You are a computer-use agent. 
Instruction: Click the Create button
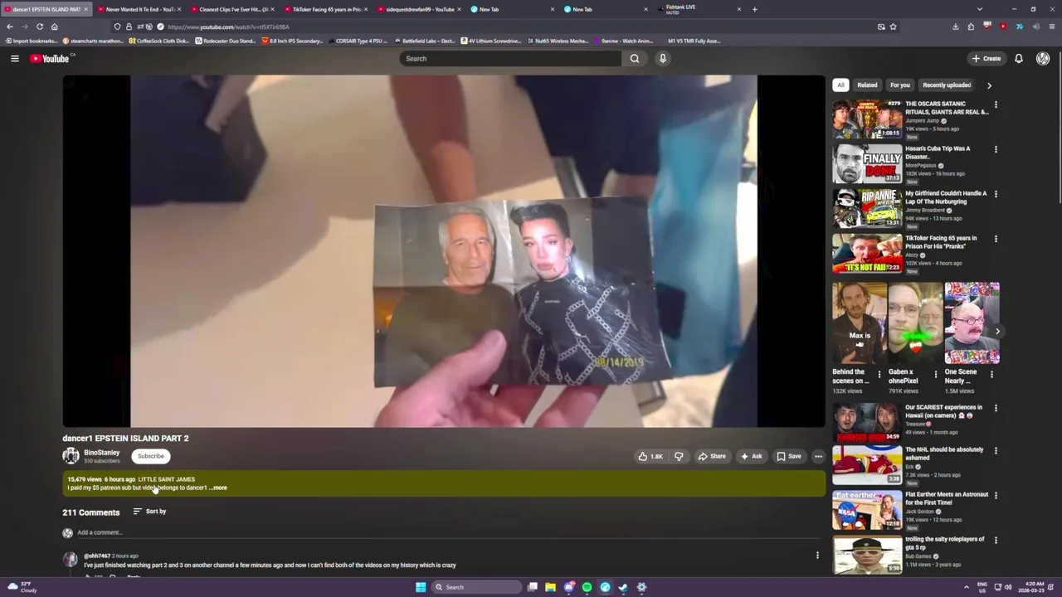pyautogui.click(x=986, y=58)
